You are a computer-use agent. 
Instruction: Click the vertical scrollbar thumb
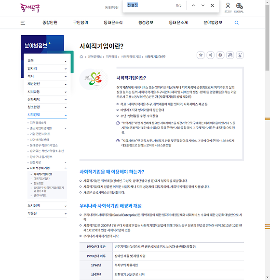[267, 38]
